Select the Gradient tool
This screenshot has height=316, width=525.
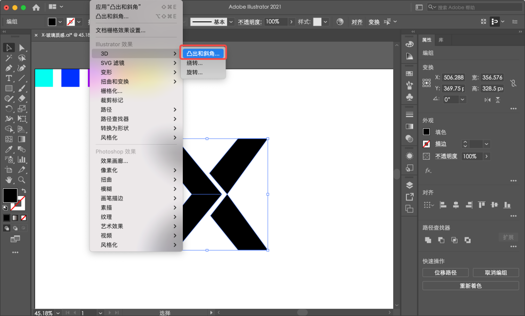pyautogui.click(x=22, y=139)
